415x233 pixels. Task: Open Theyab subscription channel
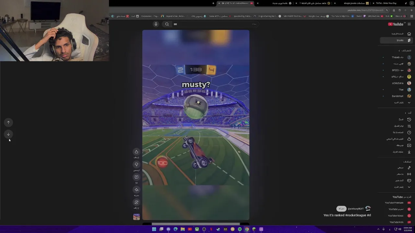(x=396, y=57)
